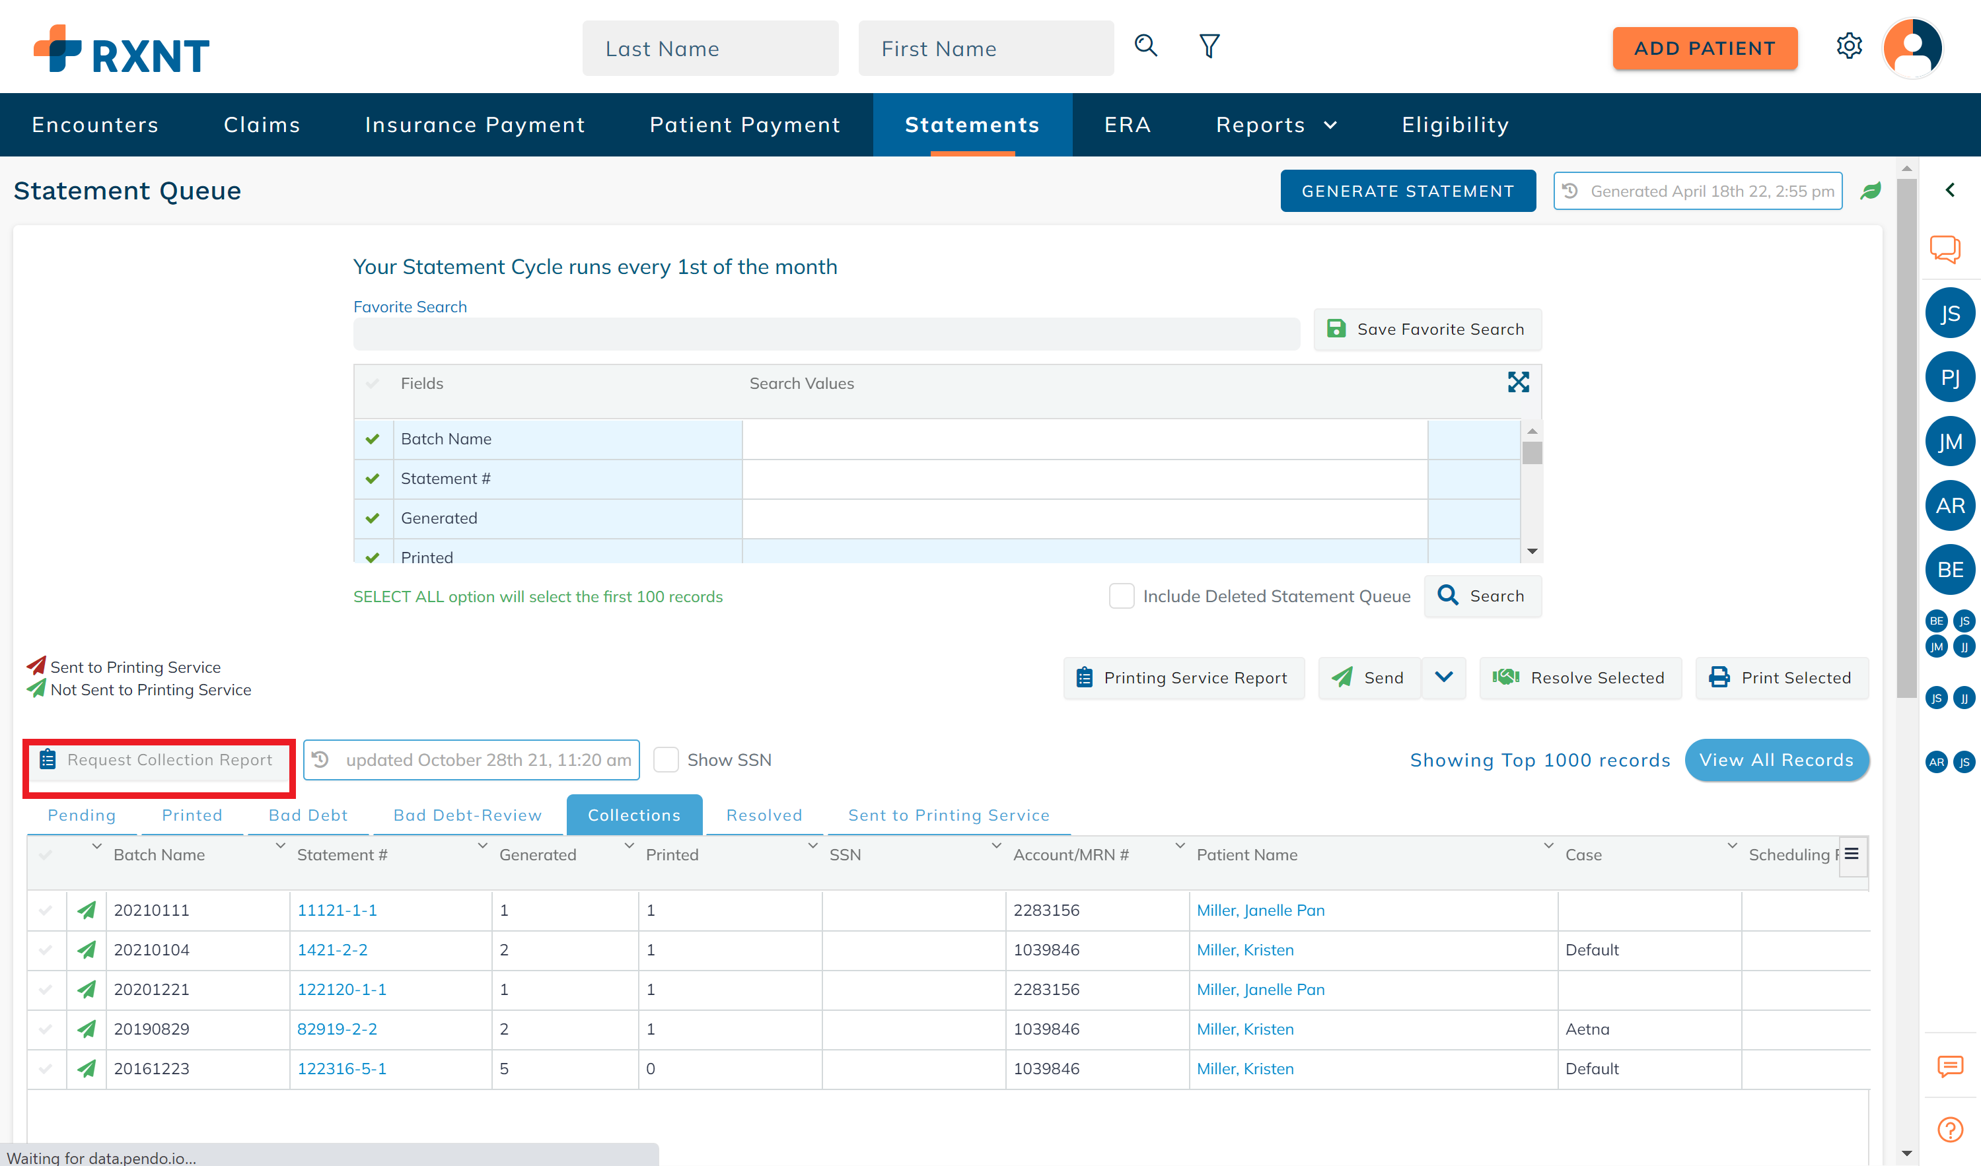Click the send icon in row 20161223
The height and width of the screenshot is (1166, 1981).
87,1068
